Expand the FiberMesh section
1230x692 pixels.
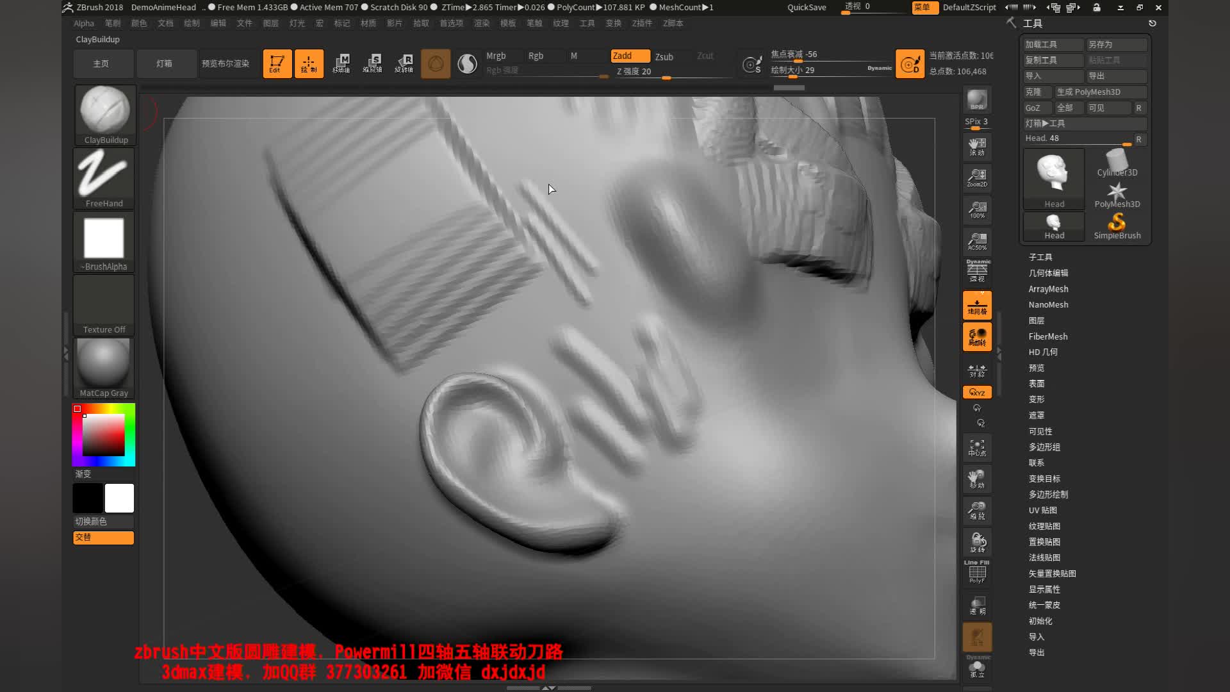coord(1048,336)
